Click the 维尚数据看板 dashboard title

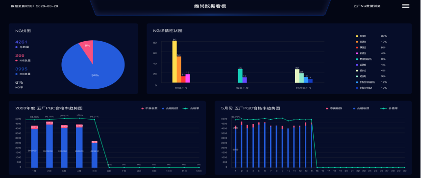click(210, 6)
